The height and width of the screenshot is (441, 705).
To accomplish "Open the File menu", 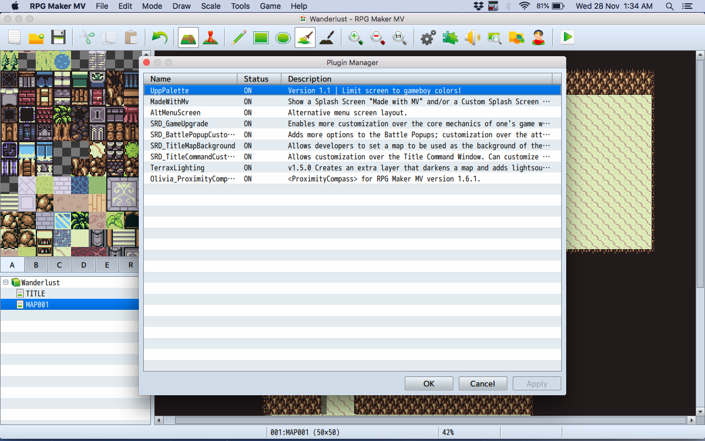I will pos(102,6).
